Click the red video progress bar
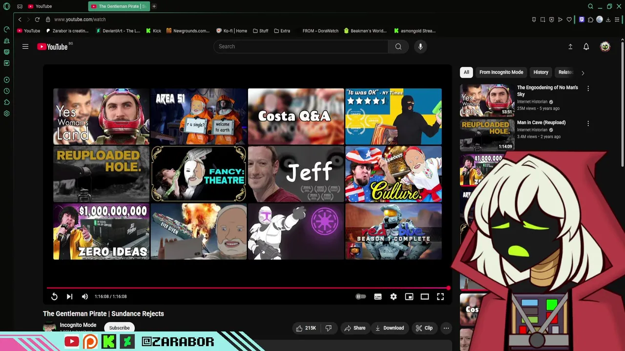625x351 pixels. (x=248, y=288)
